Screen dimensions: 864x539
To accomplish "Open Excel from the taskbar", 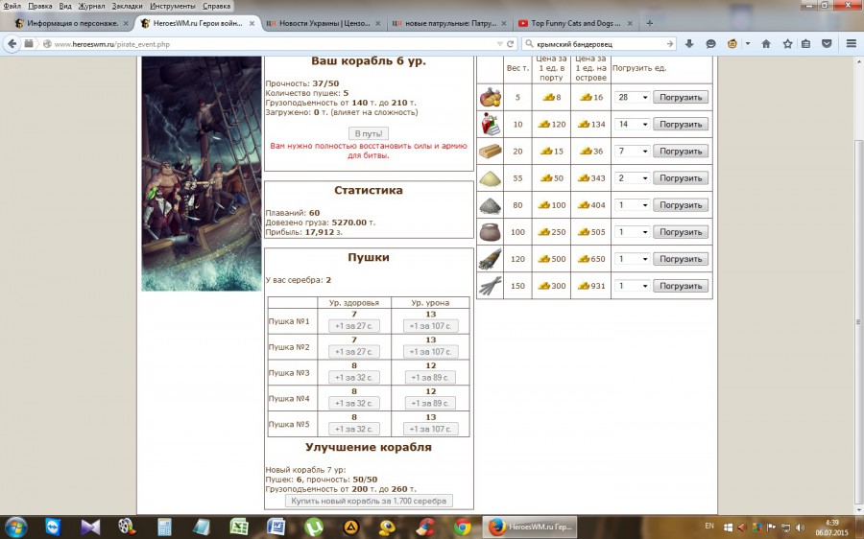I will pos(239,527).
